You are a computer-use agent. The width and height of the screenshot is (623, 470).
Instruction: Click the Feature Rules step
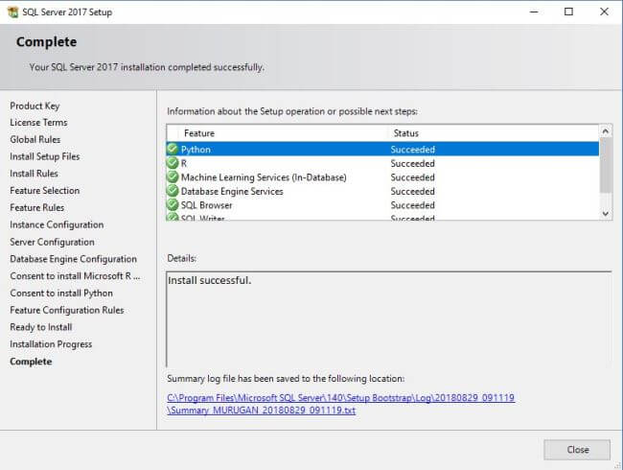(37, 207)
